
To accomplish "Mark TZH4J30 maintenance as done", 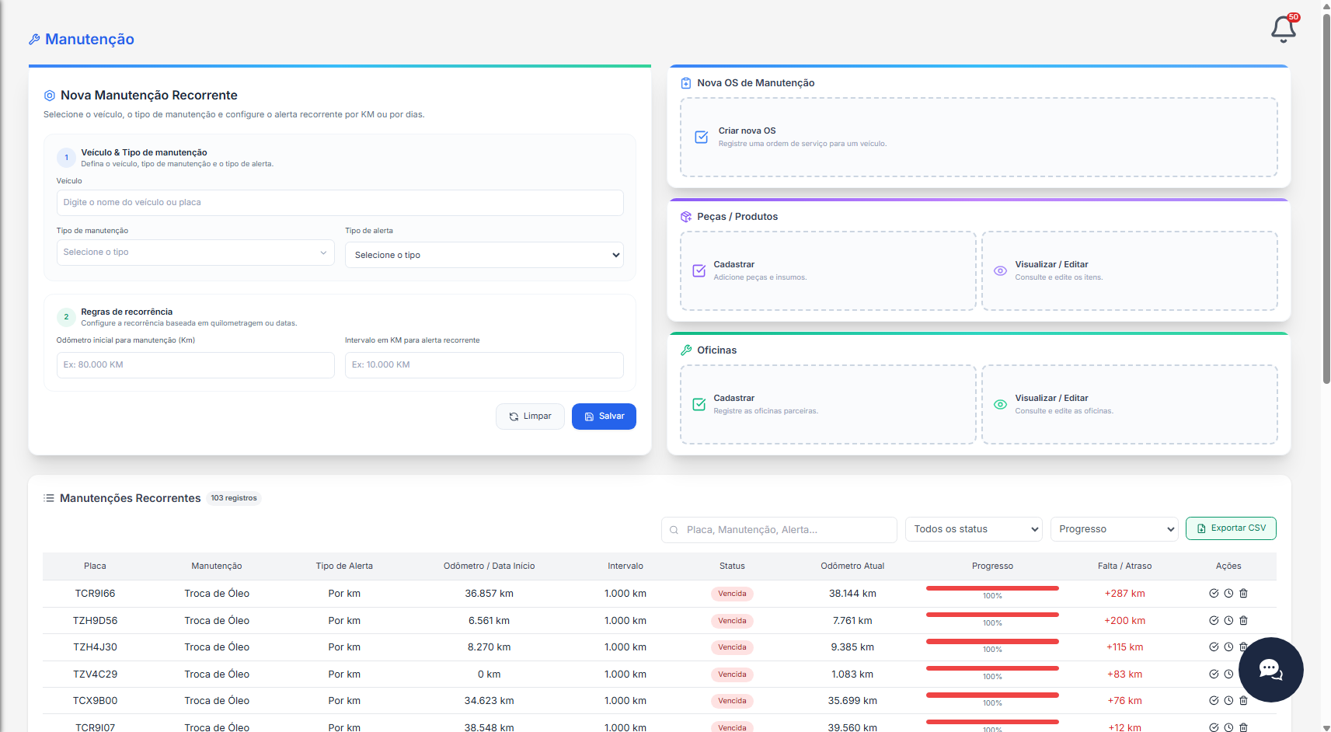I will click(1214, 647).
